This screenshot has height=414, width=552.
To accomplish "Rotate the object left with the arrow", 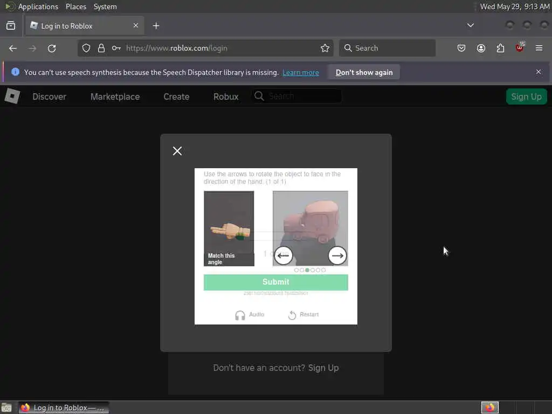I will [x=284, y=256].
